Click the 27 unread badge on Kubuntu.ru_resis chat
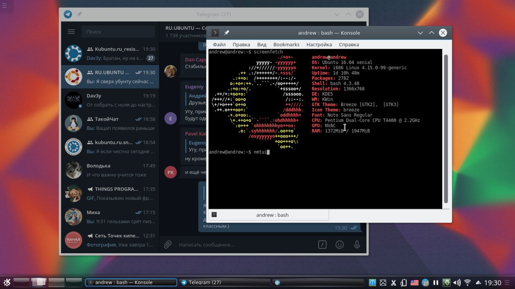This screenshot has width=515, height=289. 151,58
